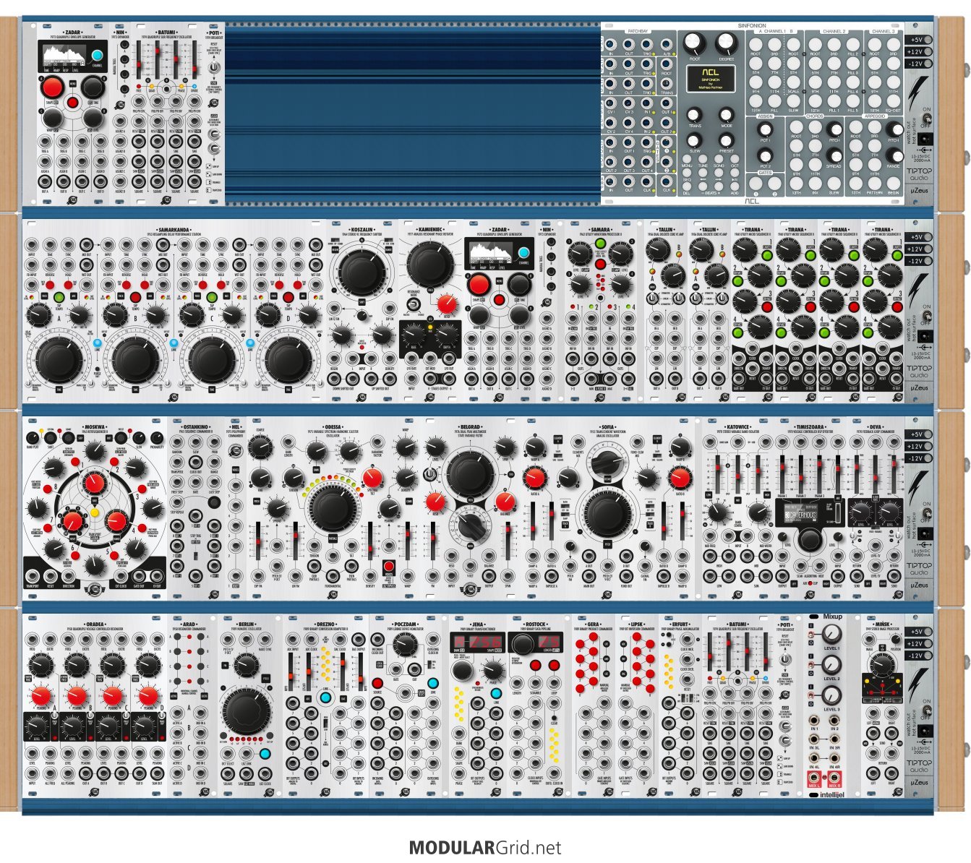971x863 pixels.
Task: Click the LEVEL 3 knob on Mixup
Action: tap(832, 695)
